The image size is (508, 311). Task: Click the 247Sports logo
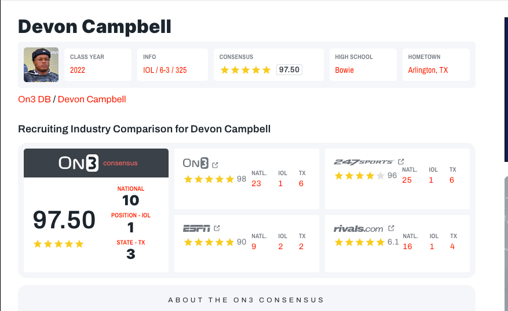point(364,162)
